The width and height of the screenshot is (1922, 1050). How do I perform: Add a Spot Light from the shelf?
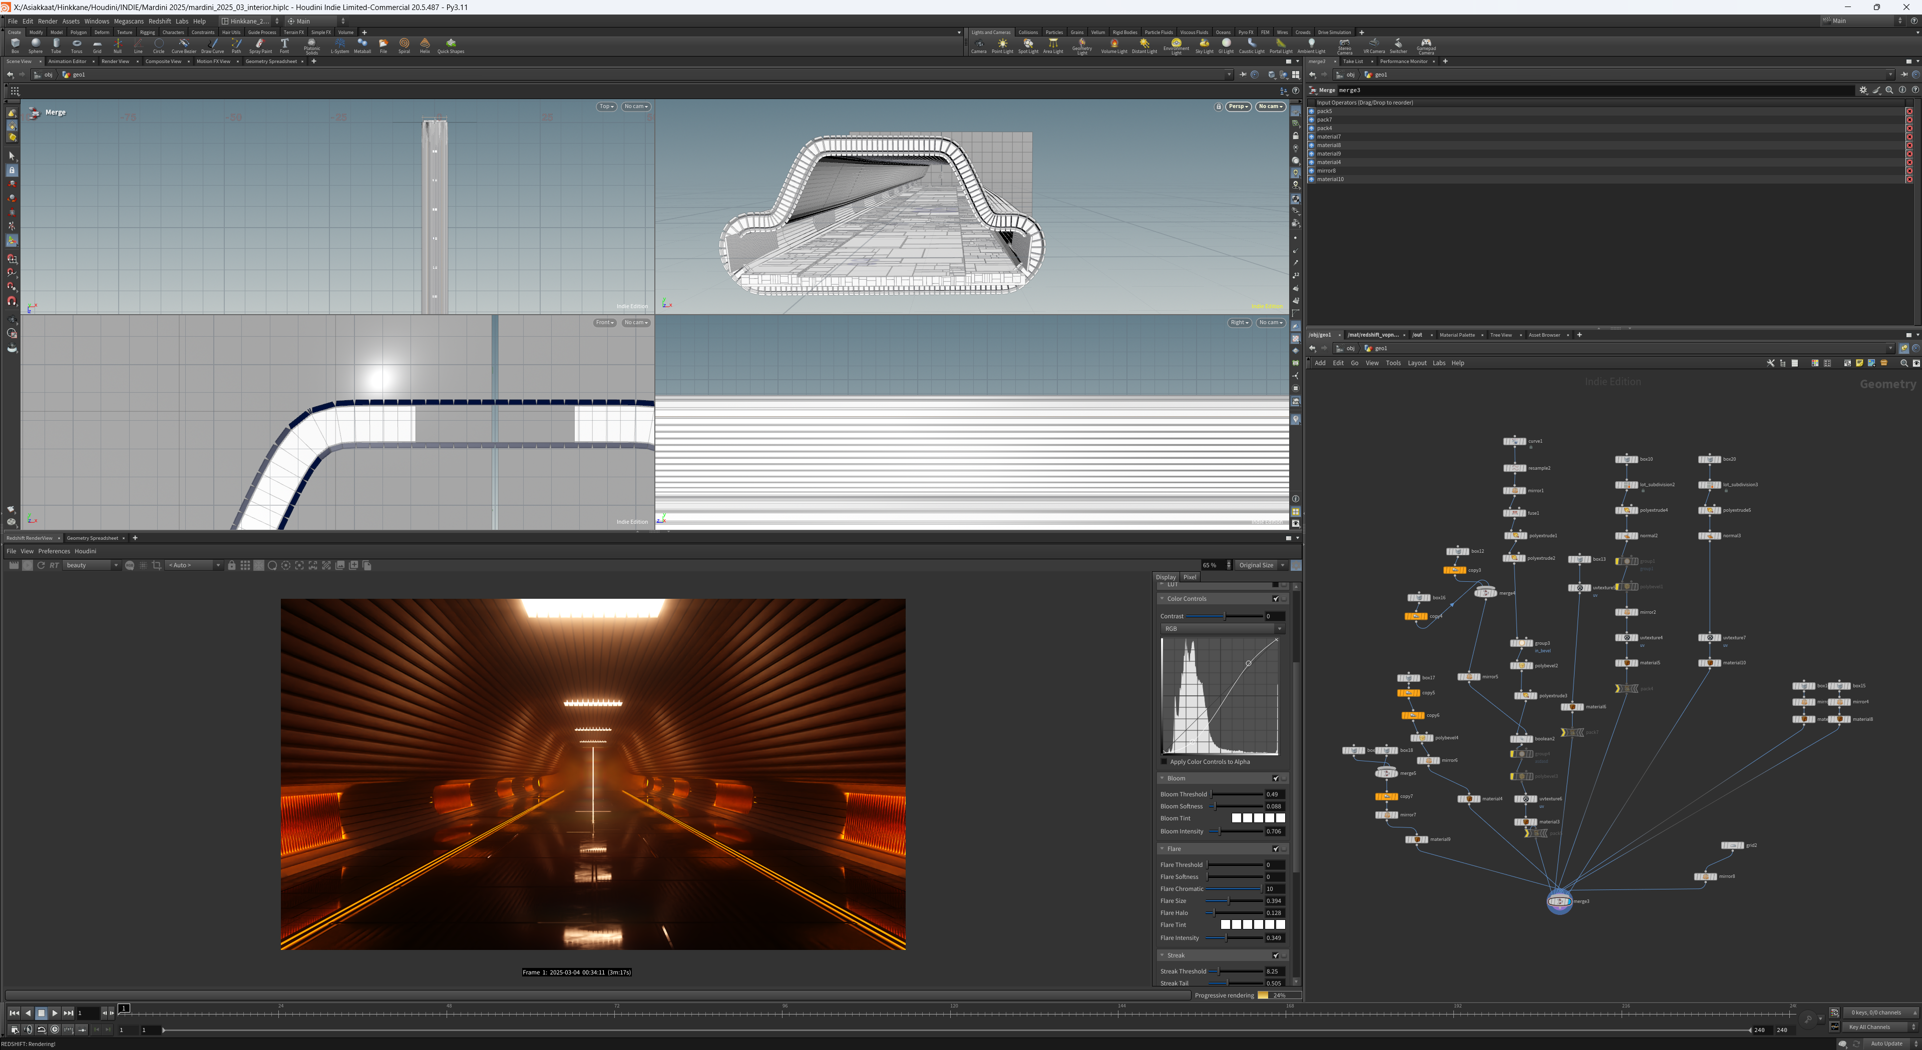pos(1028,46)
